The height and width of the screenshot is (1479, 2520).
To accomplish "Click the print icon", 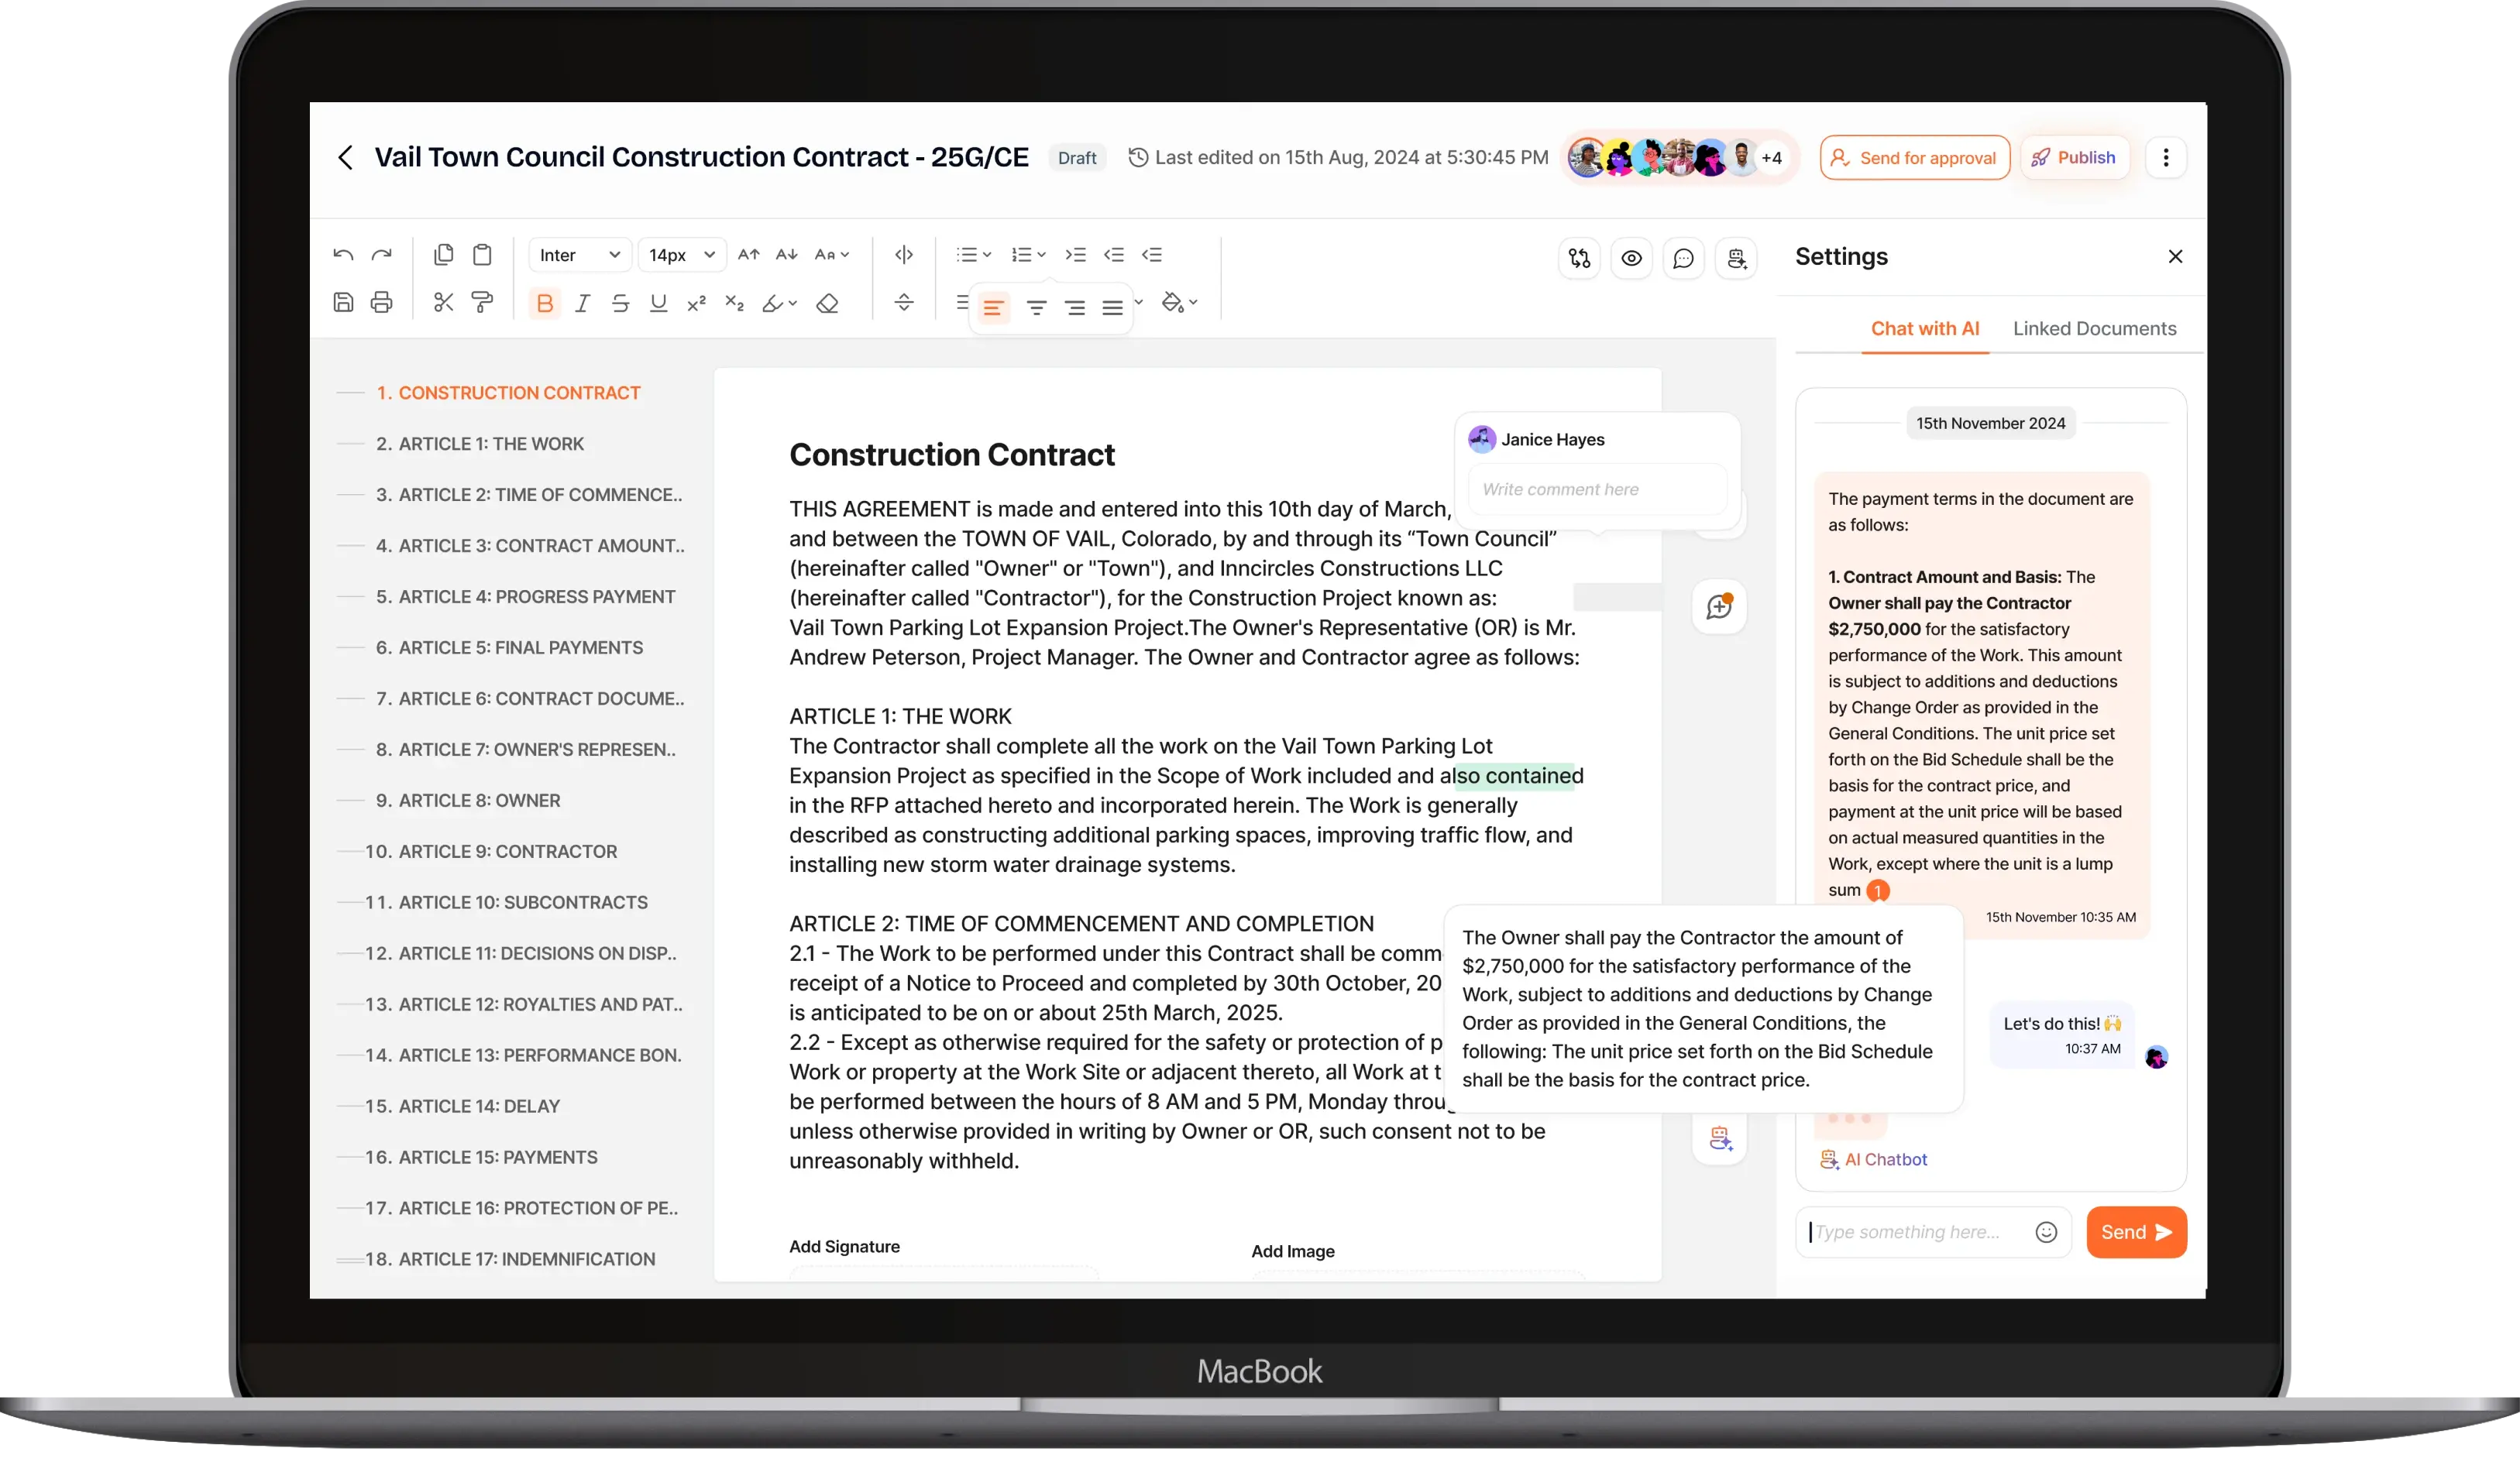I will pos(381,303).
